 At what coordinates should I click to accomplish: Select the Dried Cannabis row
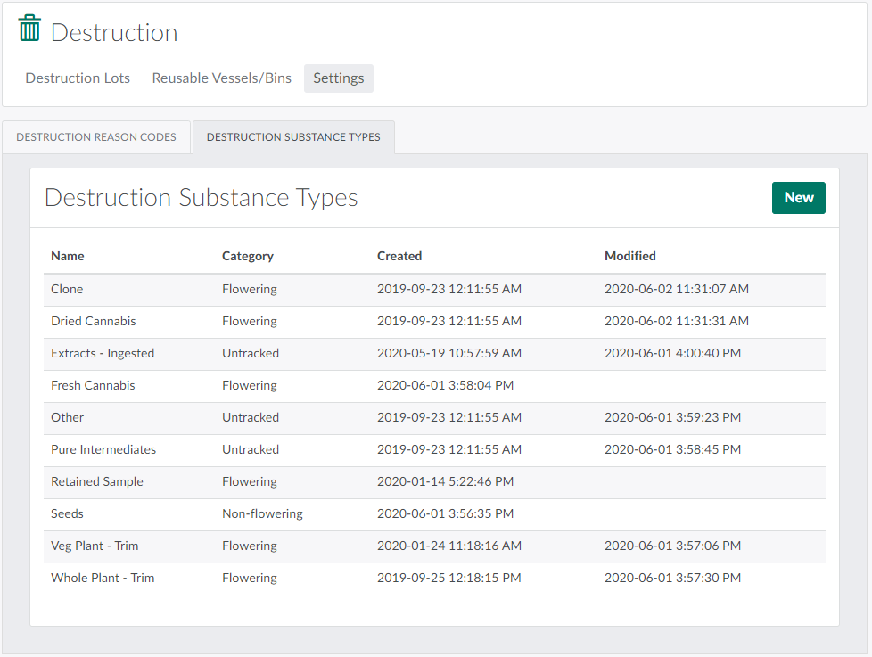pyautogui.click(x=94, y=321)
